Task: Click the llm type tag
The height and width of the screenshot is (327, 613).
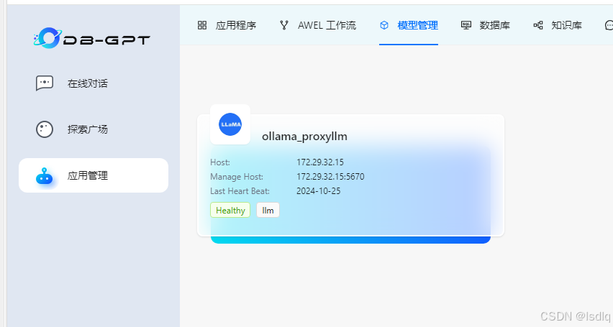Action: click(268, 210)
